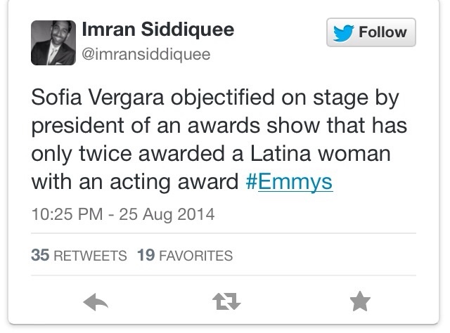Open Imran Siddiquee's display name link
Screen dimensions: 450x333
pyautogui.click(x=158, y=30)
